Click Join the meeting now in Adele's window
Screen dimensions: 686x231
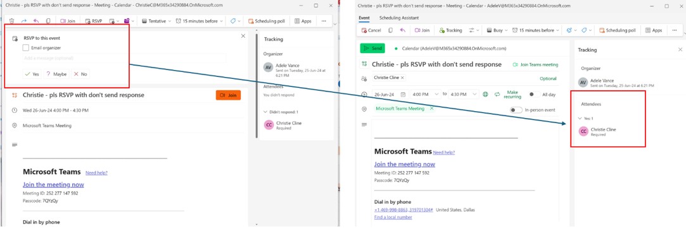[x=405, y=164]
